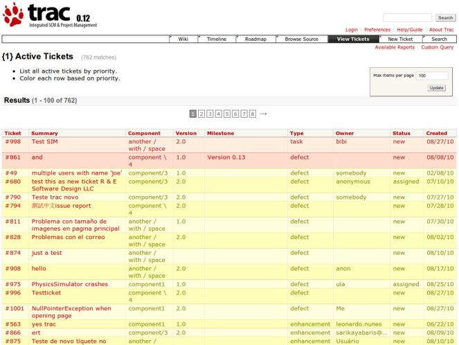Sort results by Created column header
This screenshot has width=459, height=345.
[436, 133]
